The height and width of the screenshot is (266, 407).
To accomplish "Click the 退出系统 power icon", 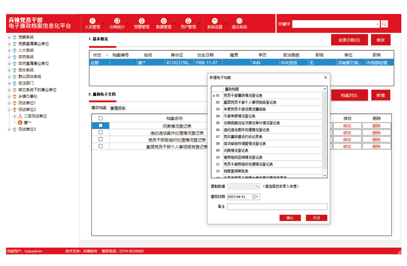I will (239, 21).
